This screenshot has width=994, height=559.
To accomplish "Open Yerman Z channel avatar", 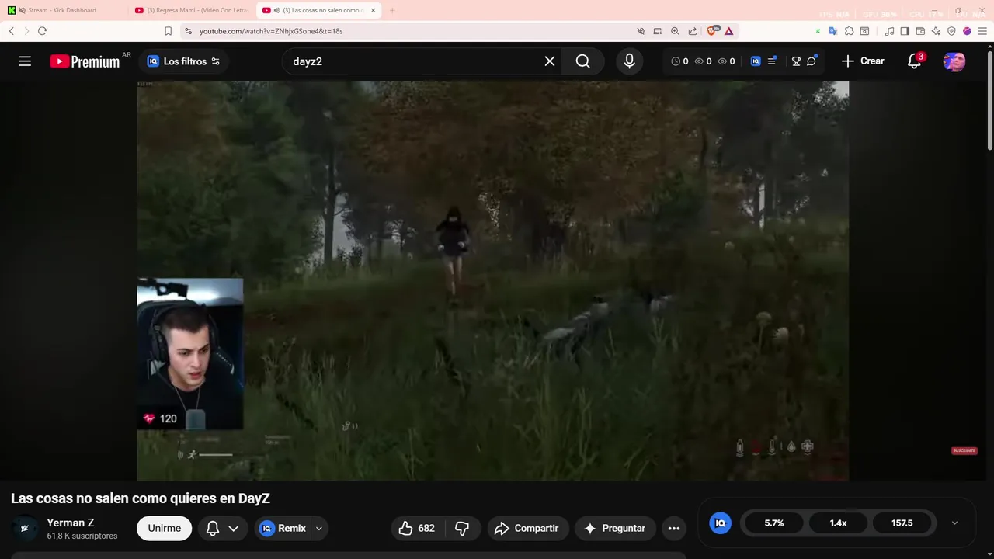I will 25,528.
